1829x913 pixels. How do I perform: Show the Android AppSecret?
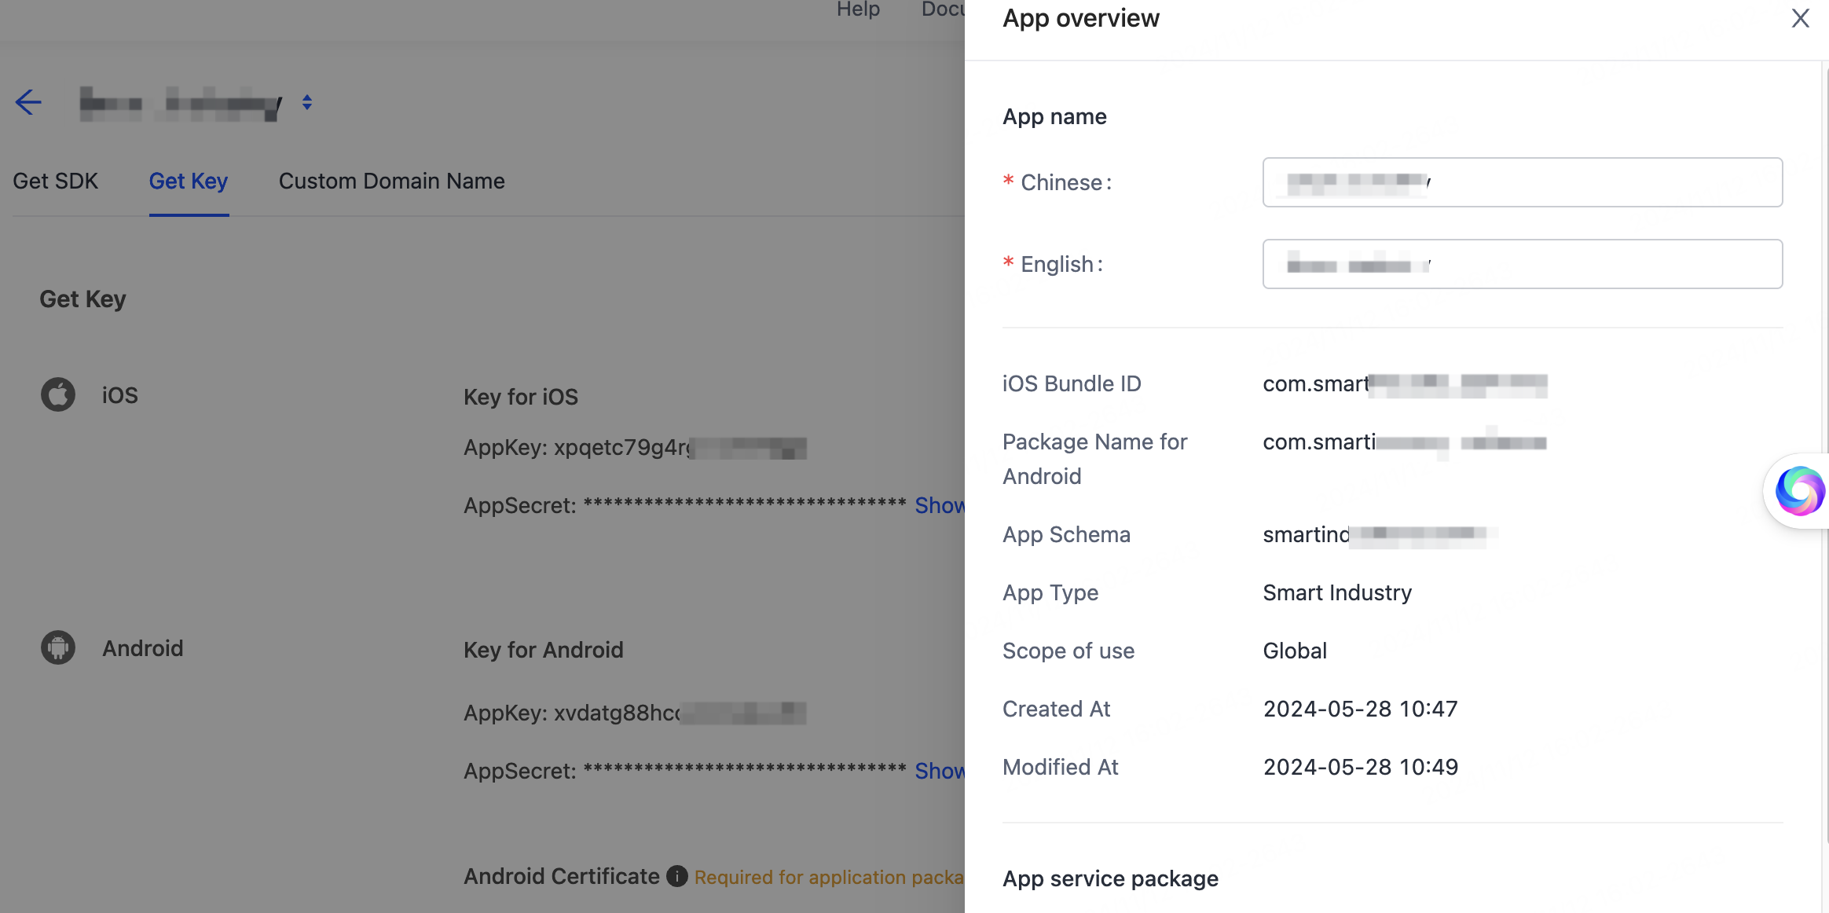[x=940, y=771]
